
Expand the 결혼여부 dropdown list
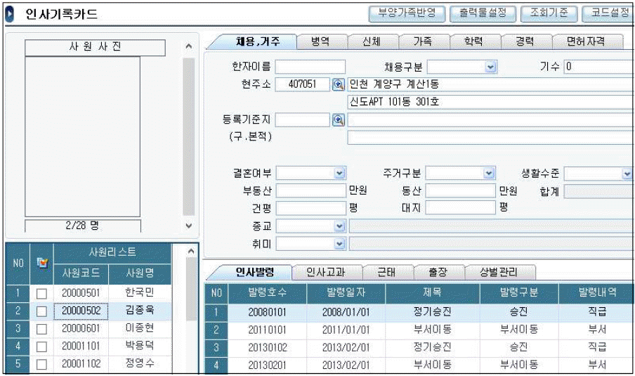point(339,173)
